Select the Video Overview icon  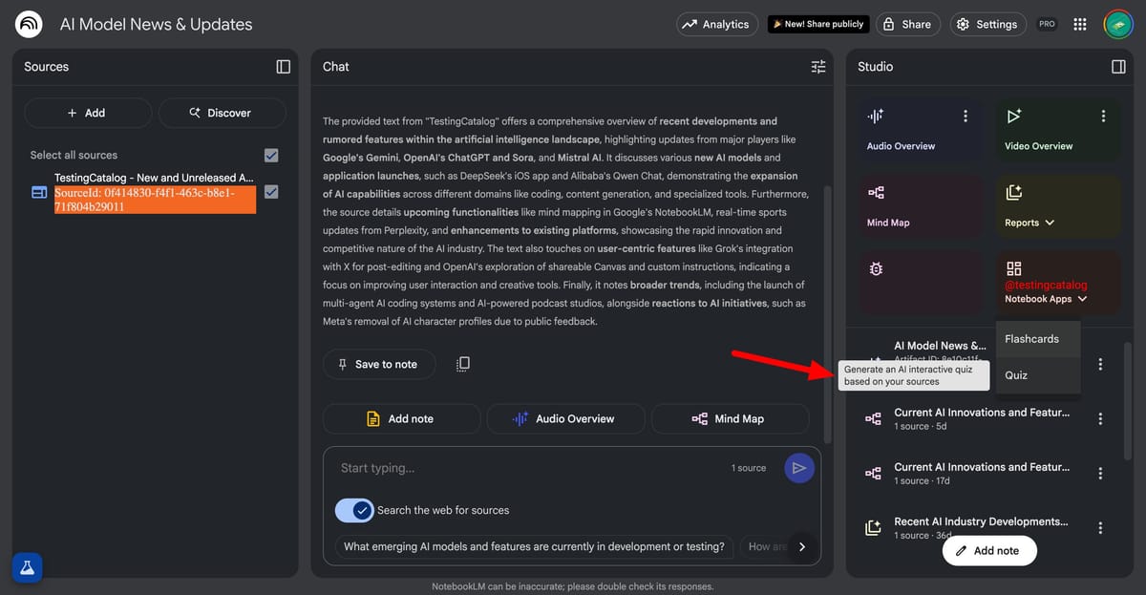(x=1014, y=115)
